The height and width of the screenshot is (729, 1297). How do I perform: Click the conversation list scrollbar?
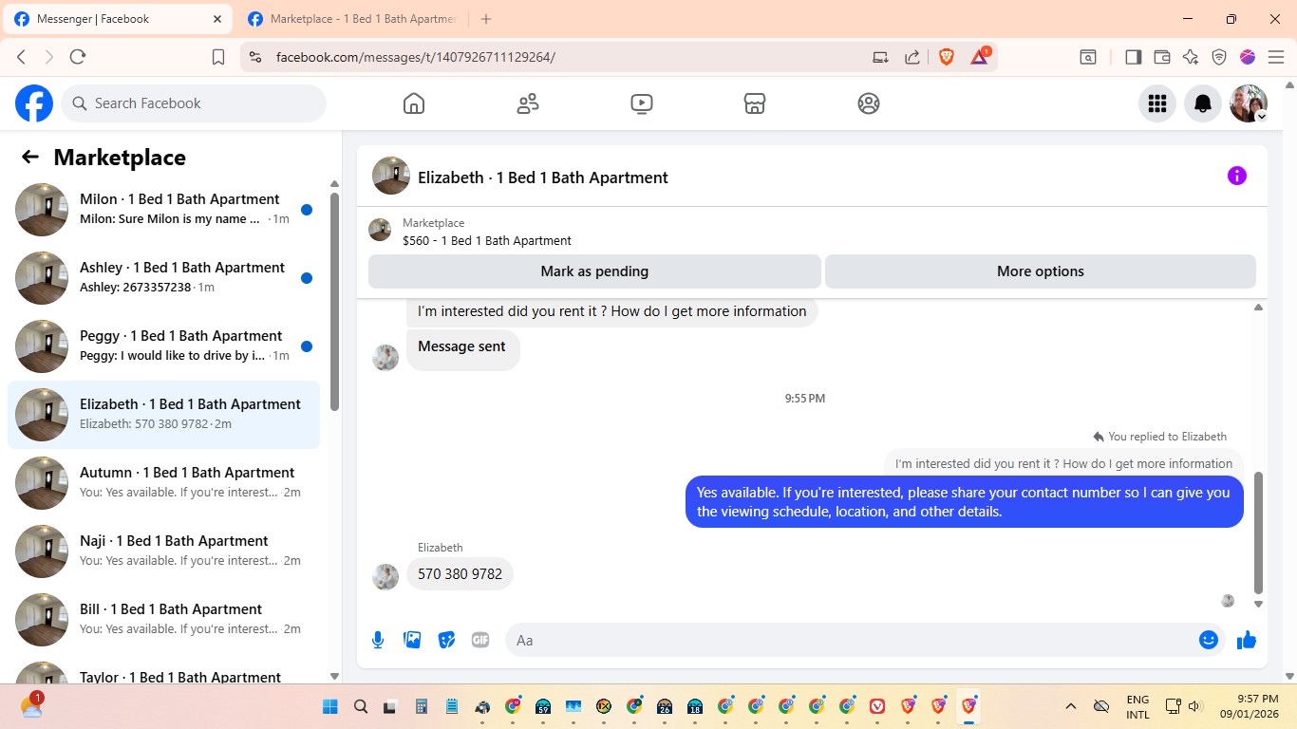pos(334,302)
